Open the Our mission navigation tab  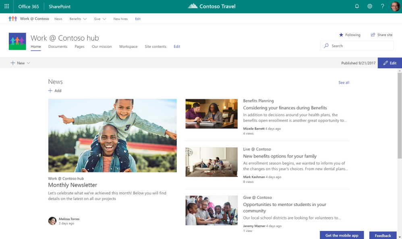102,47
